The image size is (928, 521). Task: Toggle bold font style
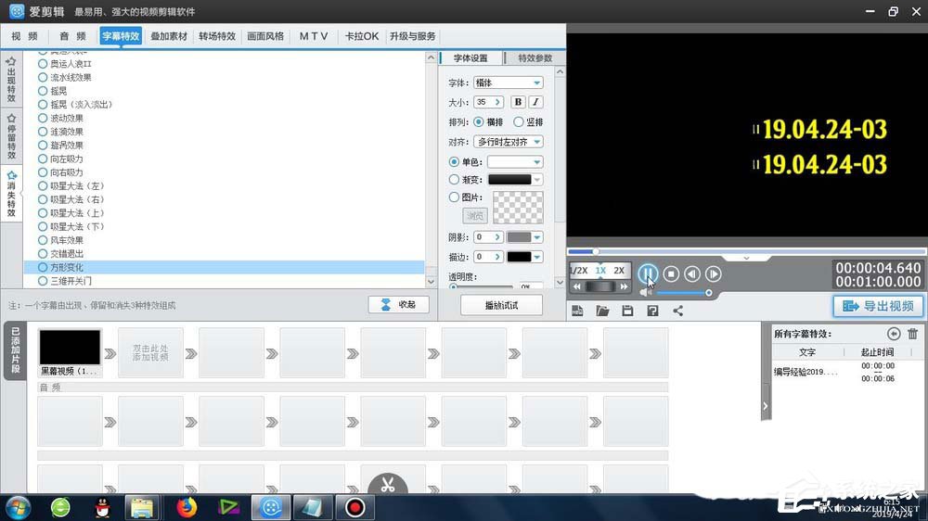tap(518, 102)
